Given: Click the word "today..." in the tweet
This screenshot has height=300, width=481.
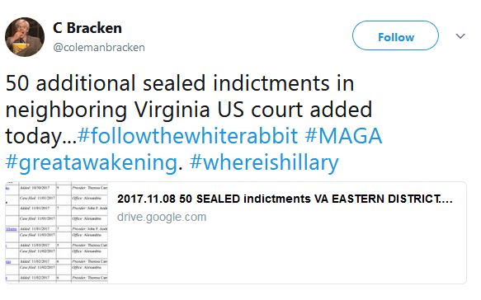Looking at the screenshot, I should point(40,136).
